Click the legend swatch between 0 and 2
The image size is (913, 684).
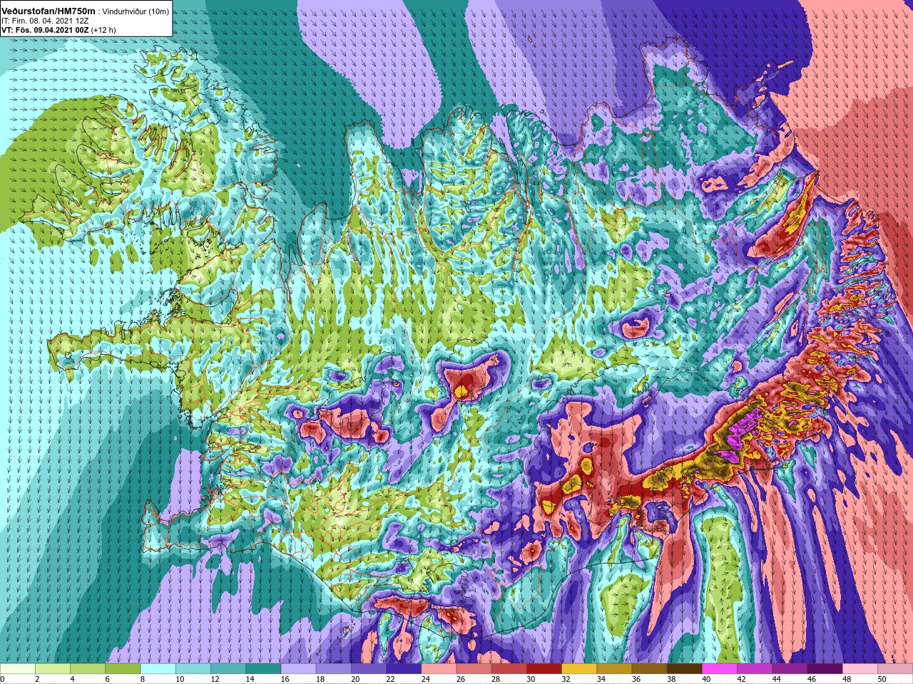coord(17,669)
